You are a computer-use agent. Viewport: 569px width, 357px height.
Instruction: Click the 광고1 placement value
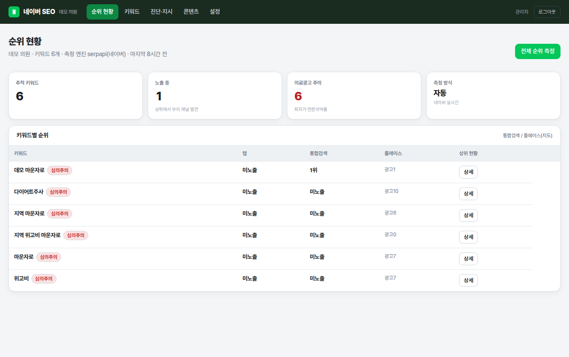pyautogui.click(x=390, y=170)
